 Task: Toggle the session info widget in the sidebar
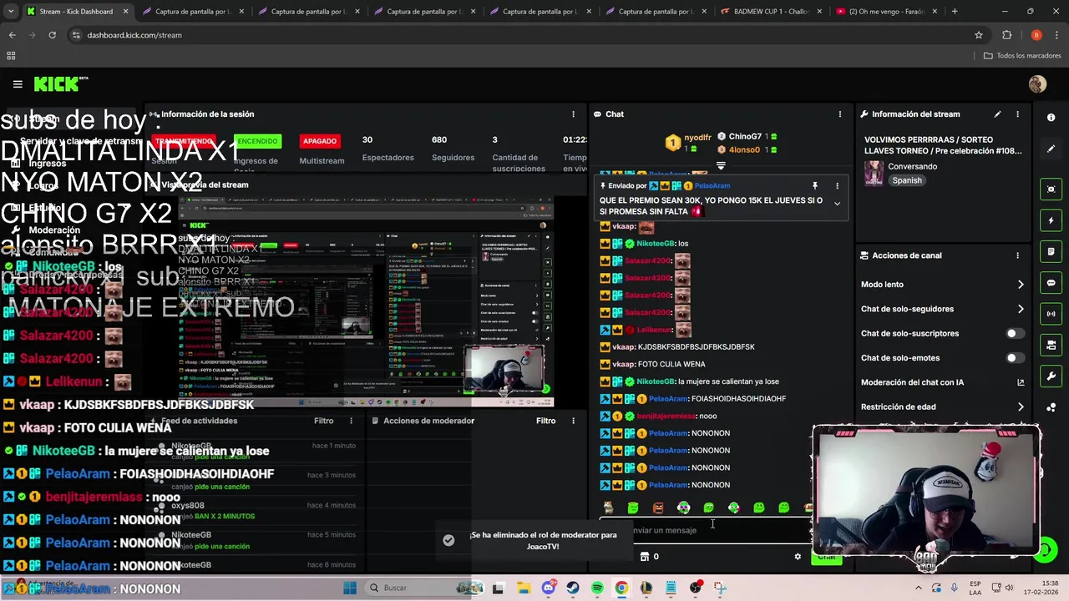1051,314
